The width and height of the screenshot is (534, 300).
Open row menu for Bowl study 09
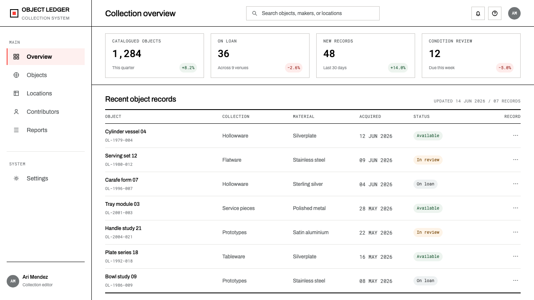(x=516, y=280)
